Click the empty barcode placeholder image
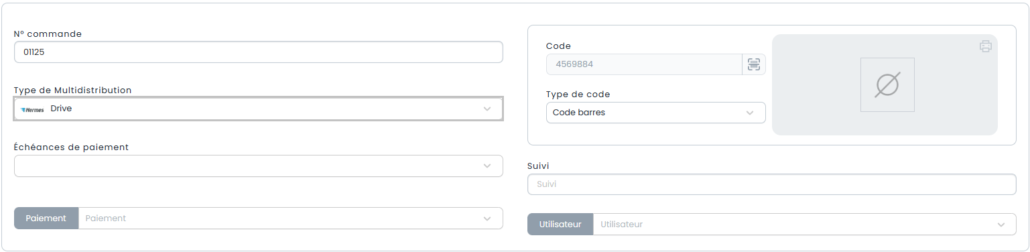This screenshot has width=1030, height=252. click(x=887, y=84)
